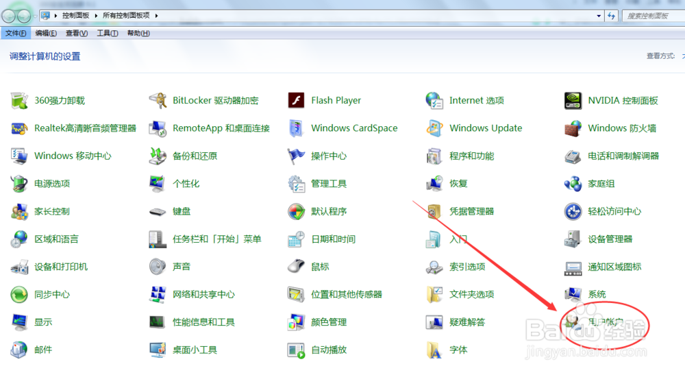
Task: Open 鼠标 mouse icon
Action: [296, 267]
